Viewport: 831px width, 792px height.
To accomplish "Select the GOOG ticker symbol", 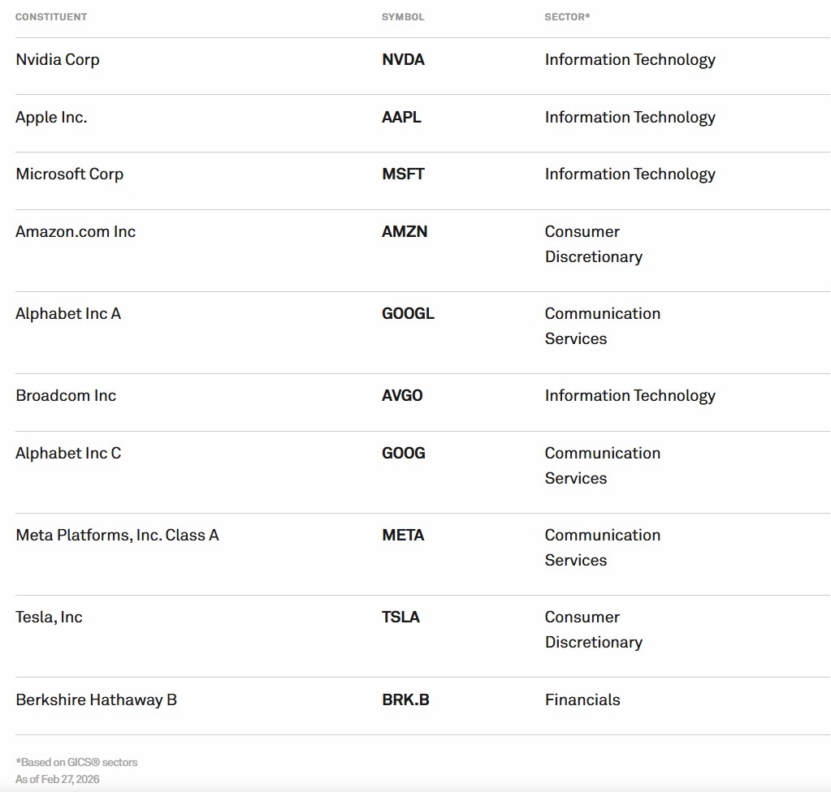I will coord(404,454).
